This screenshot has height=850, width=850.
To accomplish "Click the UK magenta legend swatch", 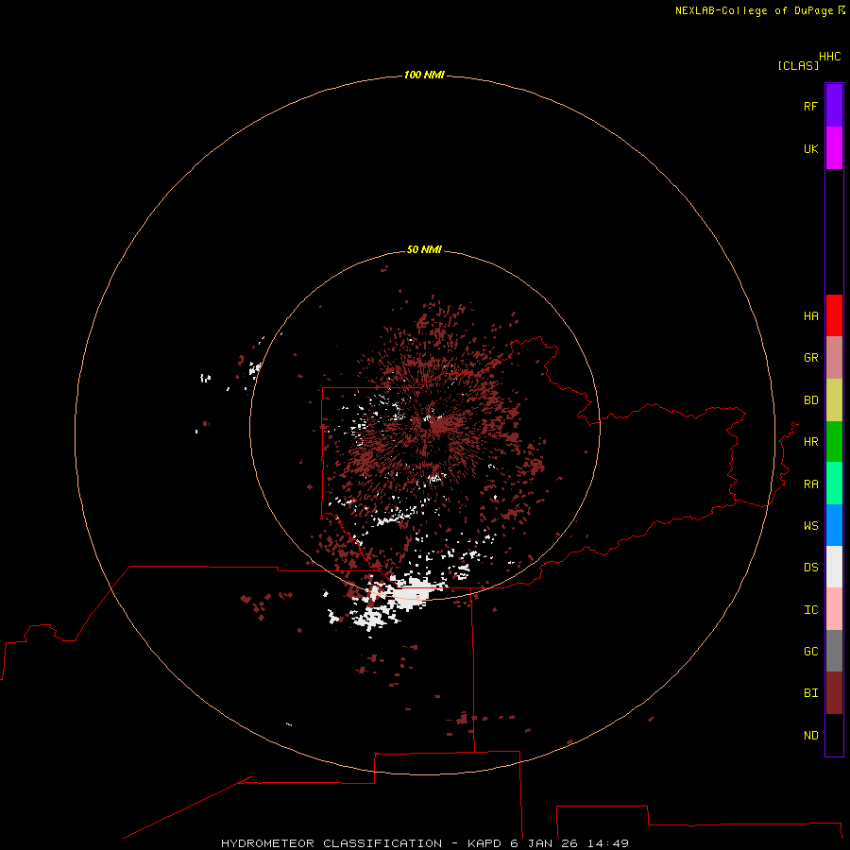I will tap(834, 148).
